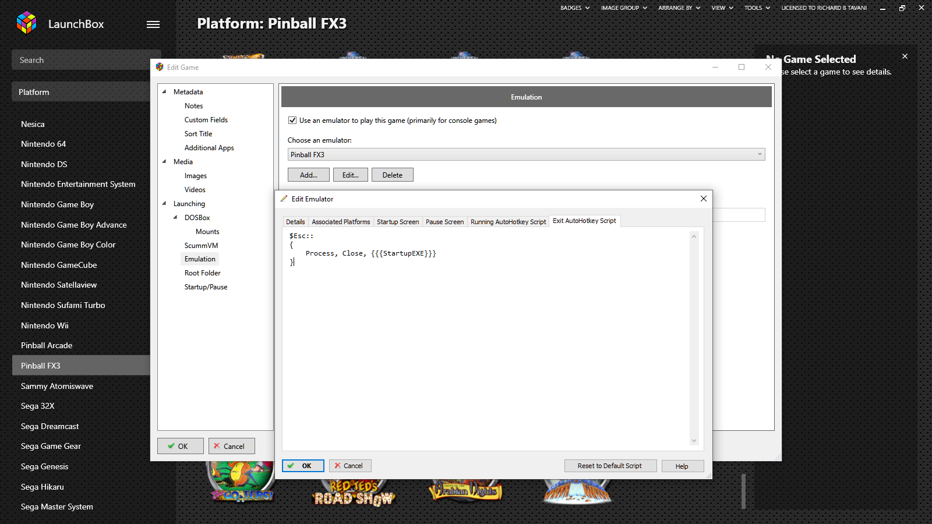This screenshot has height=524, width=932.
Task: Restore down the LaunchBox main window
Action: [902, 8]
